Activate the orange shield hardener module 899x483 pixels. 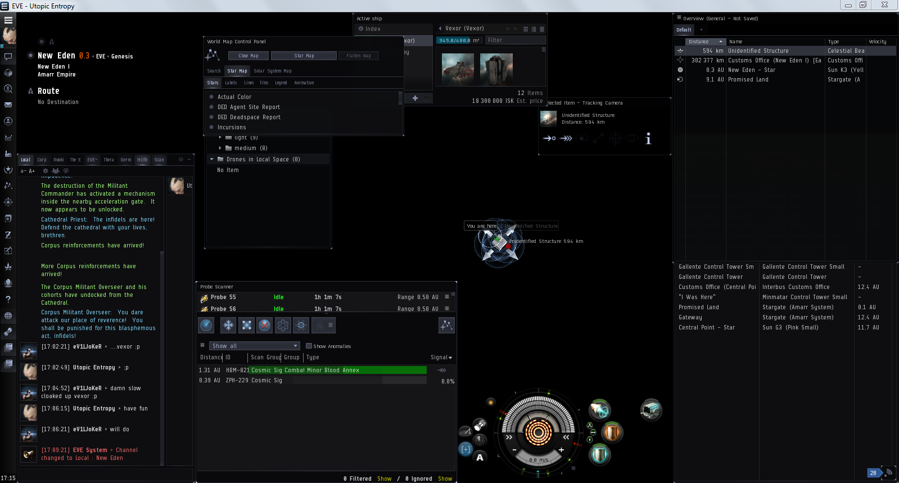(612, 432)
